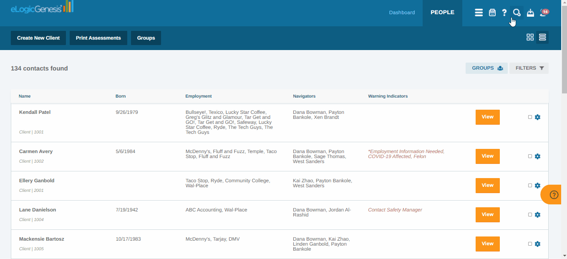
Task: Click the orange floating help bubble
Action: (x=554, y=195)
